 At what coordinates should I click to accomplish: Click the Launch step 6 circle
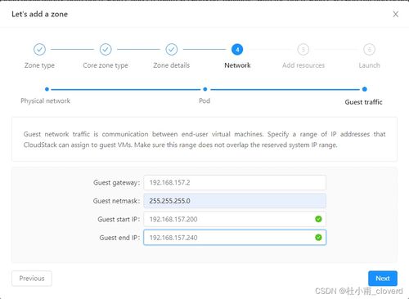point(369,50)
